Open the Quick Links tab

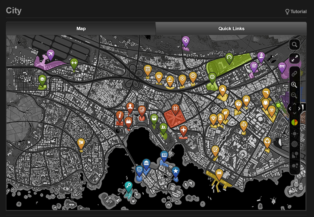[x=231, y=28]
